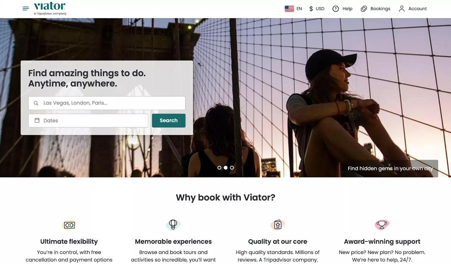Click the green Search button

pos(169,120)
